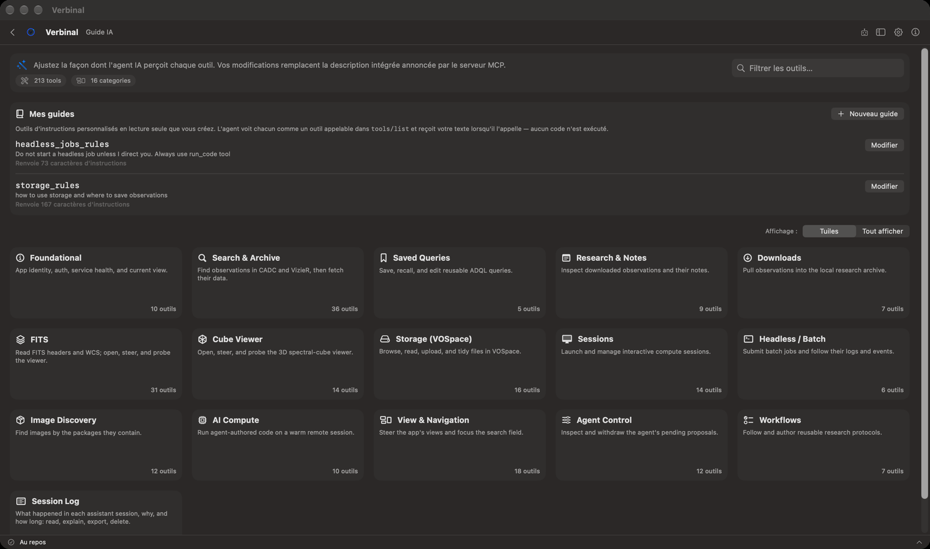Open the Search & Archive tile title

pos(246,258)
